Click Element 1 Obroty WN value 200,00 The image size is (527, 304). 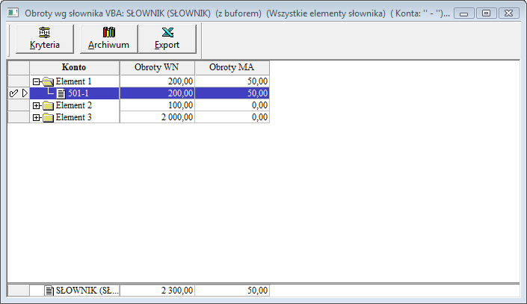[x=180, y=81]
